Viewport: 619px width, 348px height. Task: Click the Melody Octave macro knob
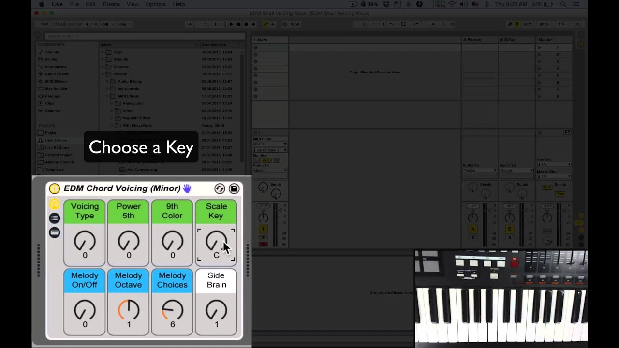tap(129, 310)
